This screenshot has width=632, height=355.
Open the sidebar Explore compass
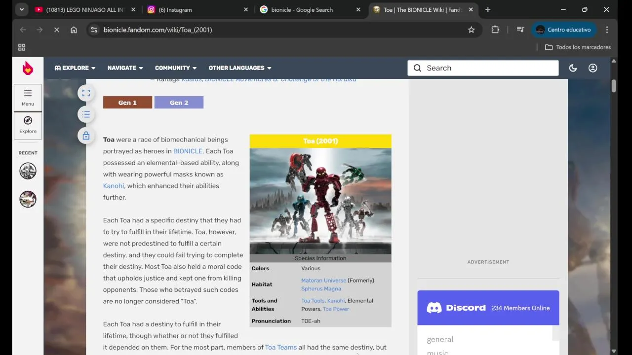(28, 125)
